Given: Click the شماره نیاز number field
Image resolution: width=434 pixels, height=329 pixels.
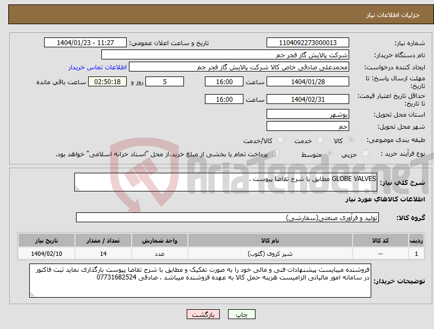Looking at the screenshot, I should (x=307, y=42).
